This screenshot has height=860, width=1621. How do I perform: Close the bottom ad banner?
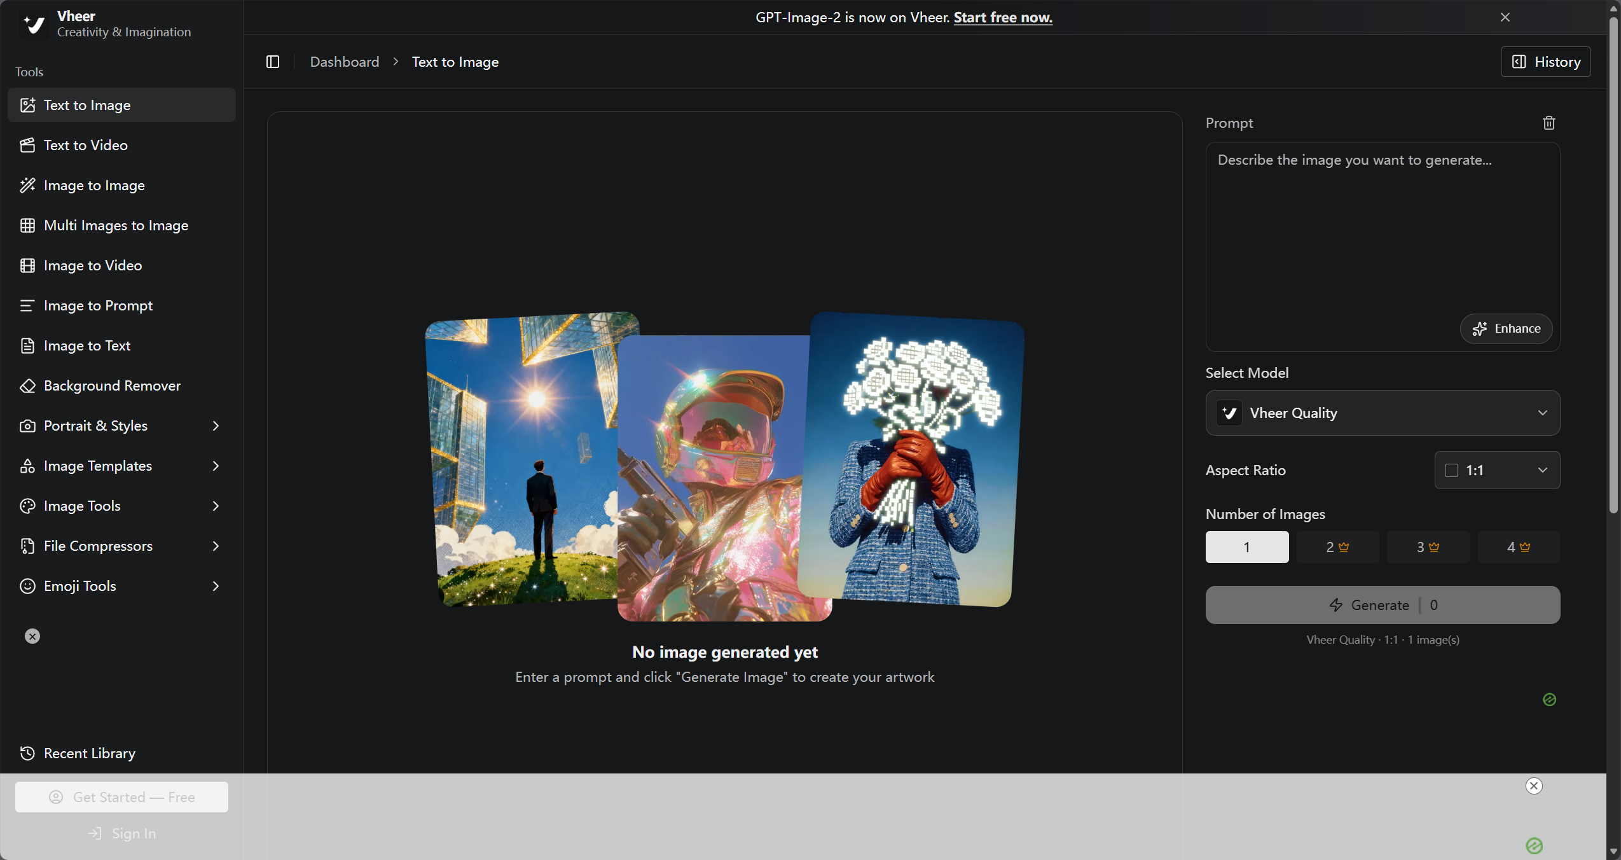click(x=1534, y=786)
